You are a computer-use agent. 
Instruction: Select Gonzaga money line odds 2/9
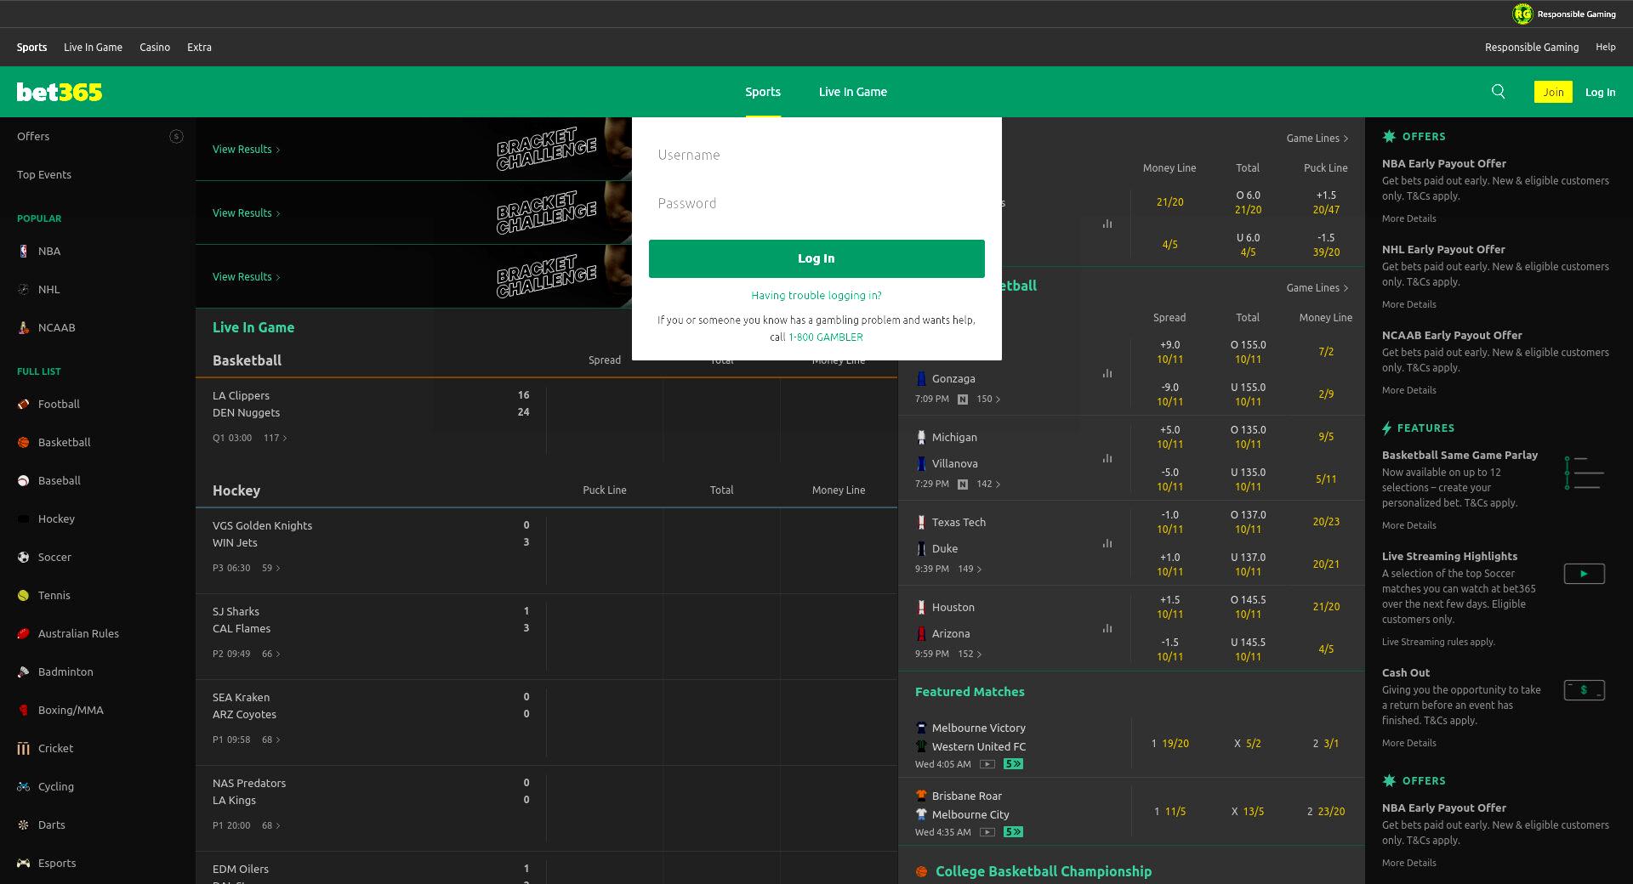click(1326, 394)
